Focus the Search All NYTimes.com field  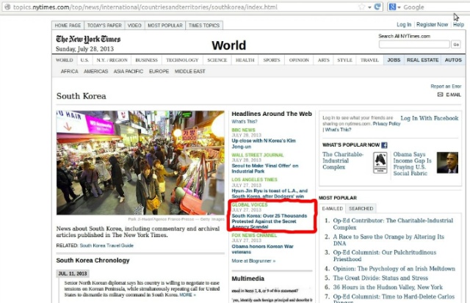point(414,44)
